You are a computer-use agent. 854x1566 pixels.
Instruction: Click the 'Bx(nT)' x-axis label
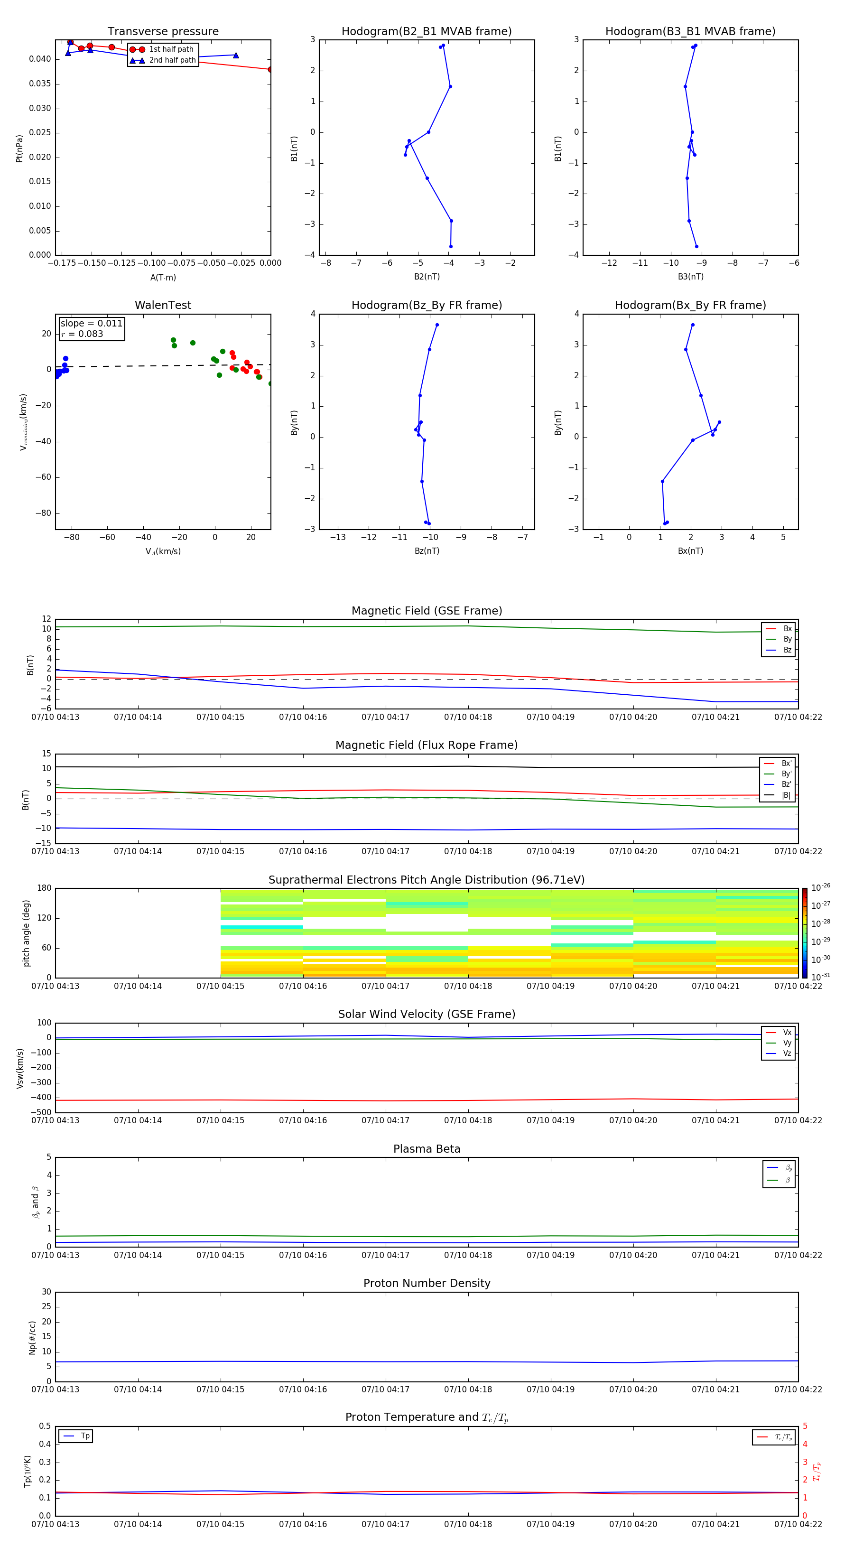tap(690, 551)
